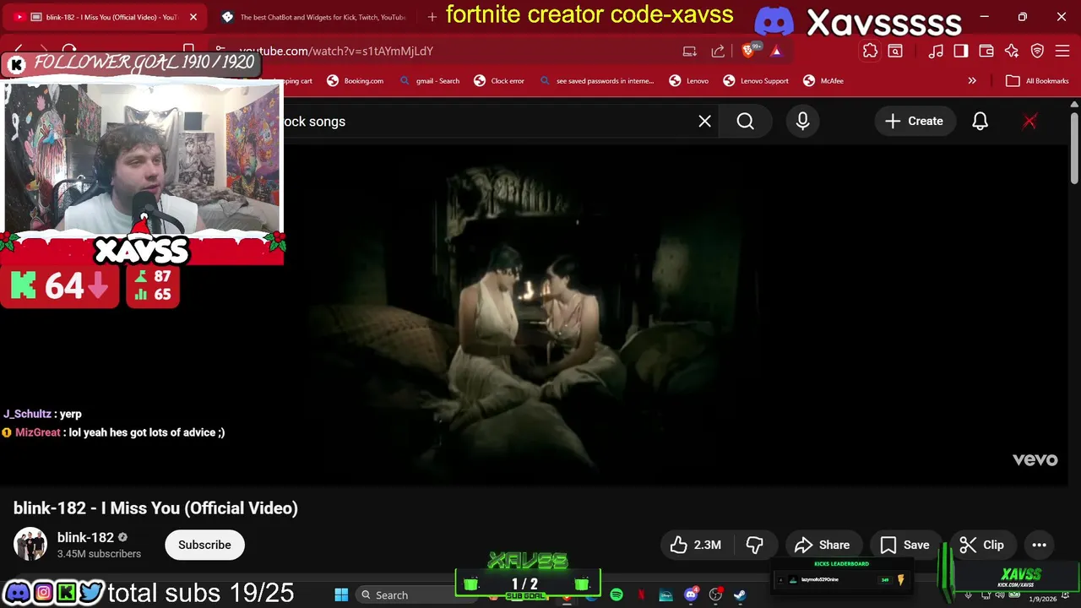The image size is (1081, 608).
Task: Click the Share button under the video
Action: 823,545
